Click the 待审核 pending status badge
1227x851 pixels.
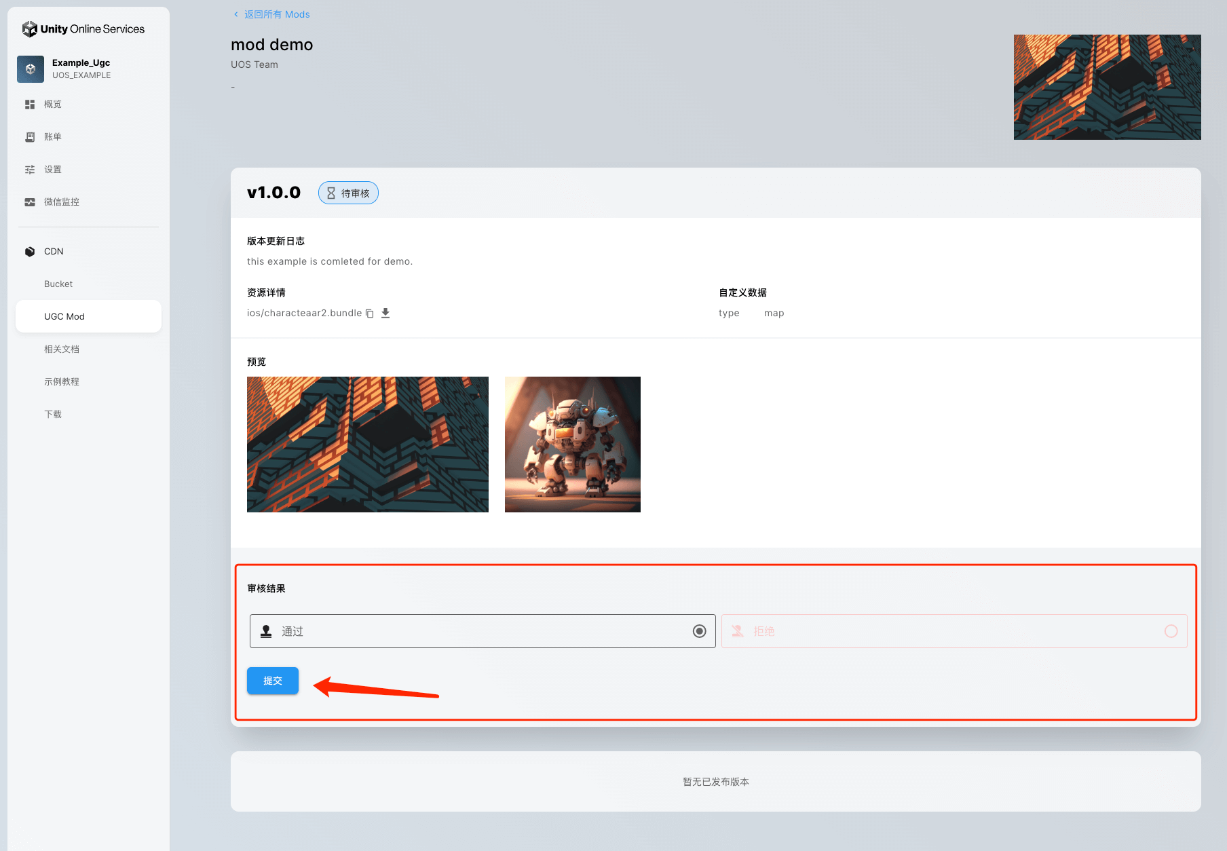[348, 193]
